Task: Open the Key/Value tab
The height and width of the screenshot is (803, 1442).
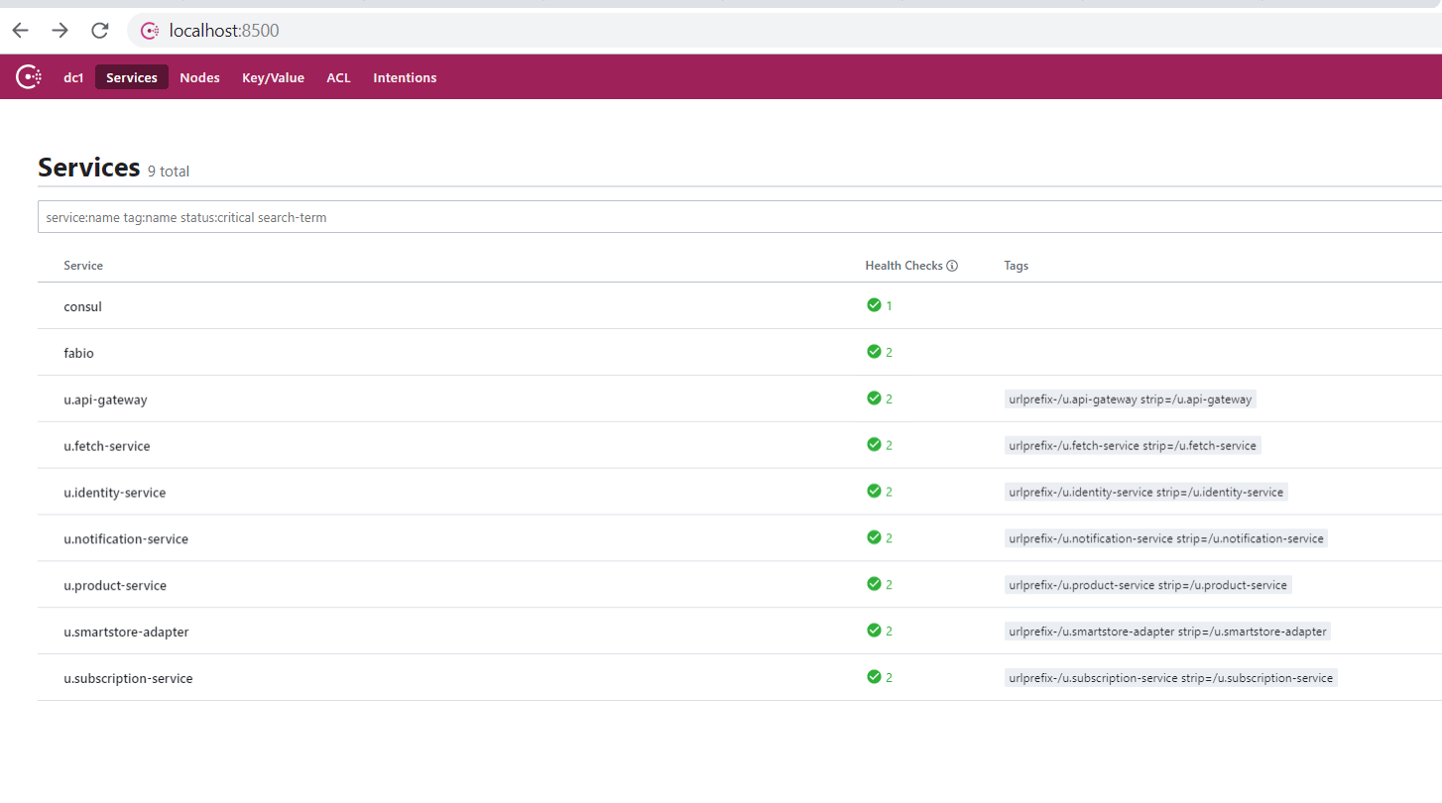Action: [273, 77]
